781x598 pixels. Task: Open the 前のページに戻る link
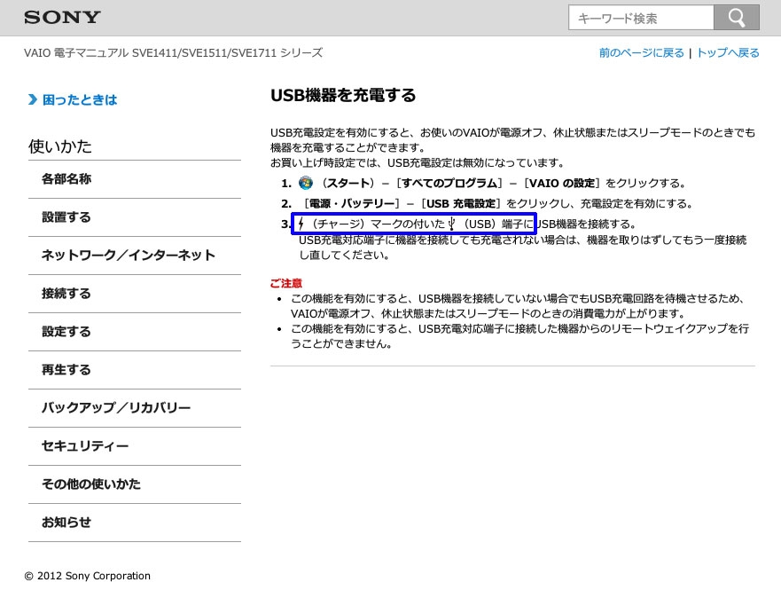(641, 53)
